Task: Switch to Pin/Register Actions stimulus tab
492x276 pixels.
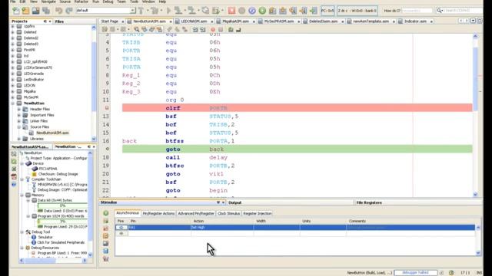Action: coord(158,213)
